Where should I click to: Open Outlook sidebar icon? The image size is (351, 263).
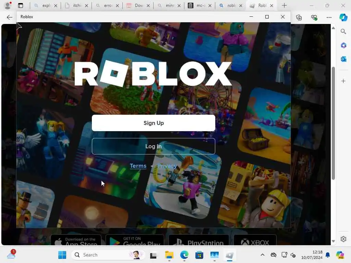[343, 59]
